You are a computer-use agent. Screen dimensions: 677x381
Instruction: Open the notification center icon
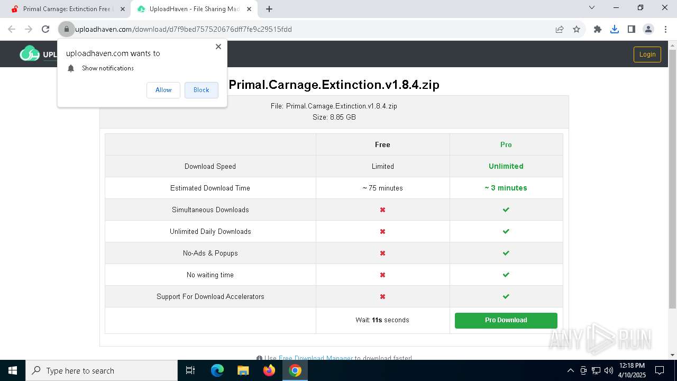point(660,370)
